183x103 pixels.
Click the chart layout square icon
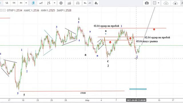click(154, 3)
